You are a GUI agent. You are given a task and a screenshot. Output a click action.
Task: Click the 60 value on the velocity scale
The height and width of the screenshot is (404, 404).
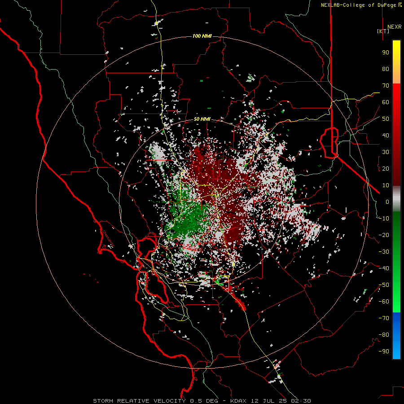coord(386,102)
